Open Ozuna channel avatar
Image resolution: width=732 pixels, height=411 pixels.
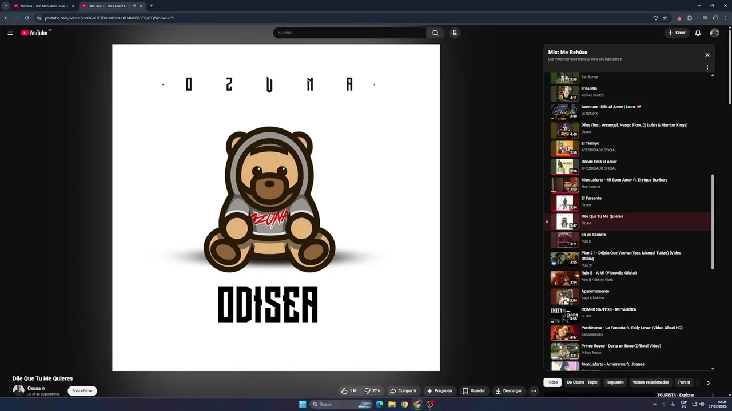[18, 390]
